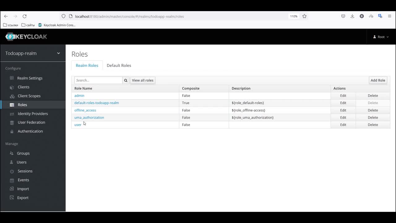Click the True composite cell
The image size is (396, 223).
[204, 103]
